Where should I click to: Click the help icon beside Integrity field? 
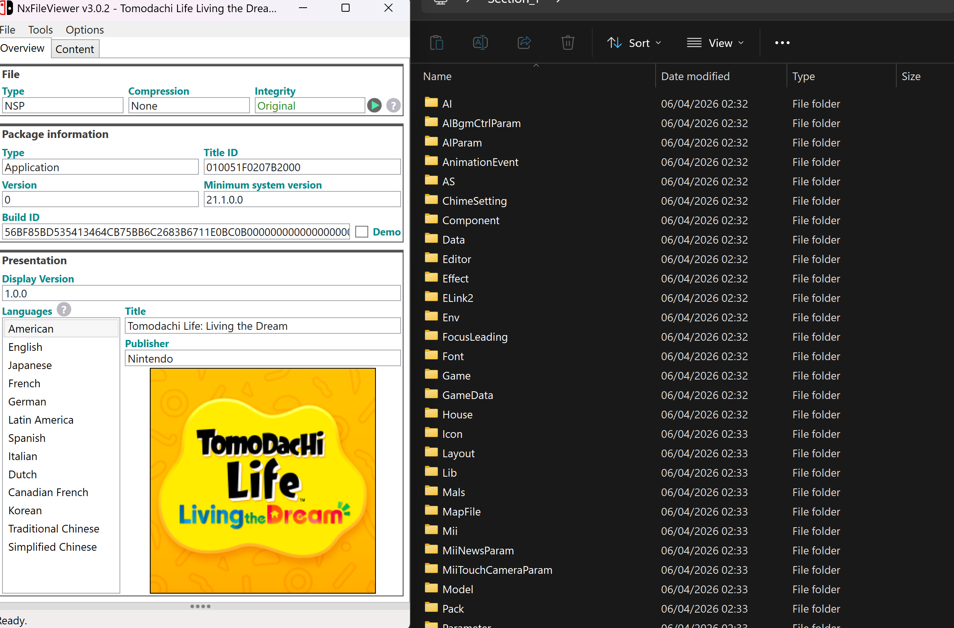pyautogui.click(x=393, y=106)
